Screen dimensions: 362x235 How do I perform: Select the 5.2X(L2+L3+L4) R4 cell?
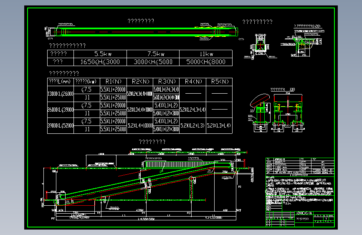192,110
